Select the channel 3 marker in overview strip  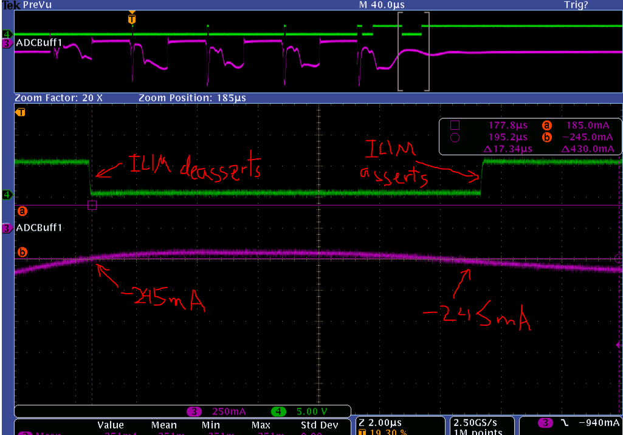(x=7, y=43)
